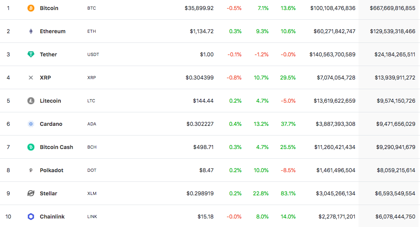Open the Bitcoin coin page link
The width and height of the screenshot is (420, 227).
[x=49, y=8]
